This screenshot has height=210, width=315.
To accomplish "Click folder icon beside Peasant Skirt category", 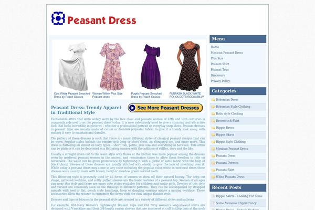I will coord(213,170).
